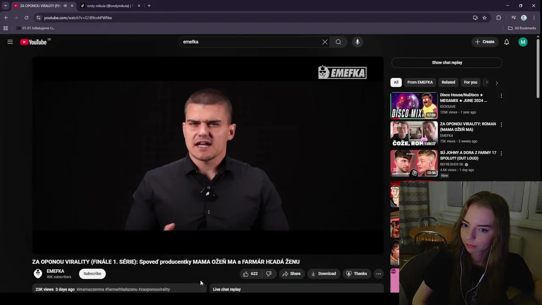The width and height of the screenshot is (542, 305).
Task: Open the tab search dropdown arrow
Action: pos(6,6)
